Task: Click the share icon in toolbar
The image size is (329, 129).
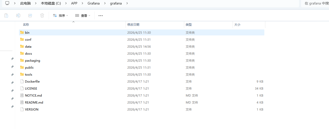Action: 30,15
